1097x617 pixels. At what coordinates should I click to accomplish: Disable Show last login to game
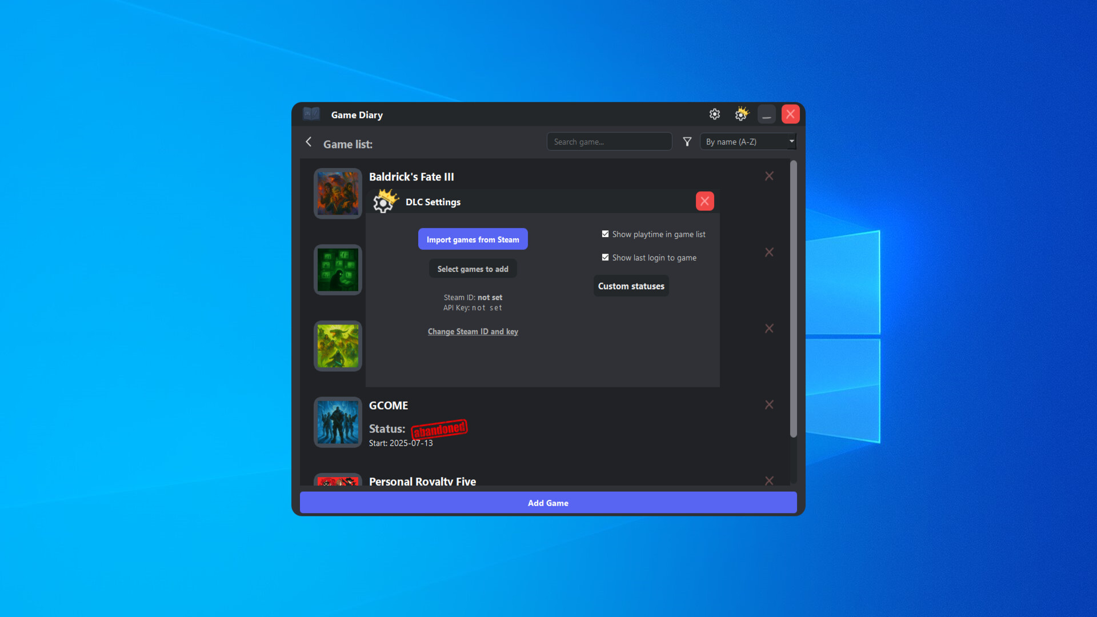click(x=606, y=257)
